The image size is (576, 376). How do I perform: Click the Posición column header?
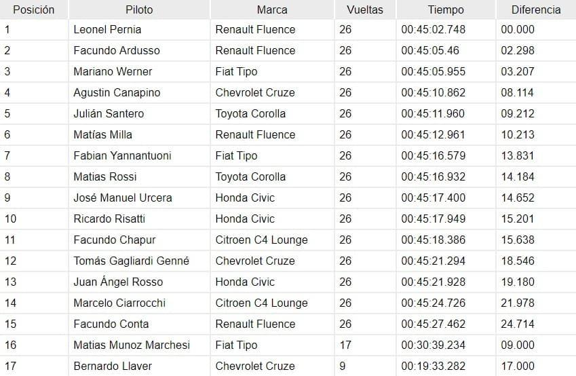point(34,10)
